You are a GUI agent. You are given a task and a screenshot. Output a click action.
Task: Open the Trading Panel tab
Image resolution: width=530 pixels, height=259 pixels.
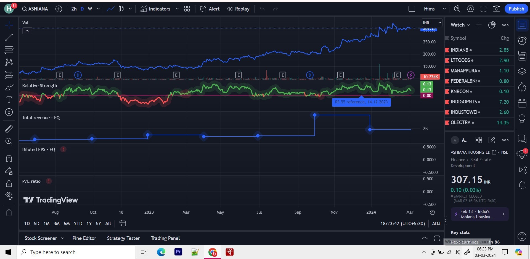[165, 238]
